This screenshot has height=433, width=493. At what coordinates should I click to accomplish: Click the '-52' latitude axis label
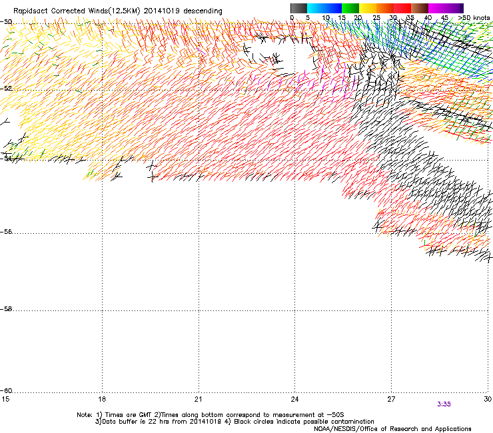click(x=6, y=89)
